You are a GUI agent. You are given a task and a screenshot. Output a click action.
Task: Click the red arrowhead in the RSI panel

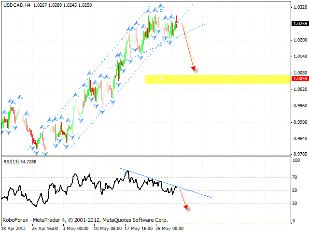click(x=186, y=208)
